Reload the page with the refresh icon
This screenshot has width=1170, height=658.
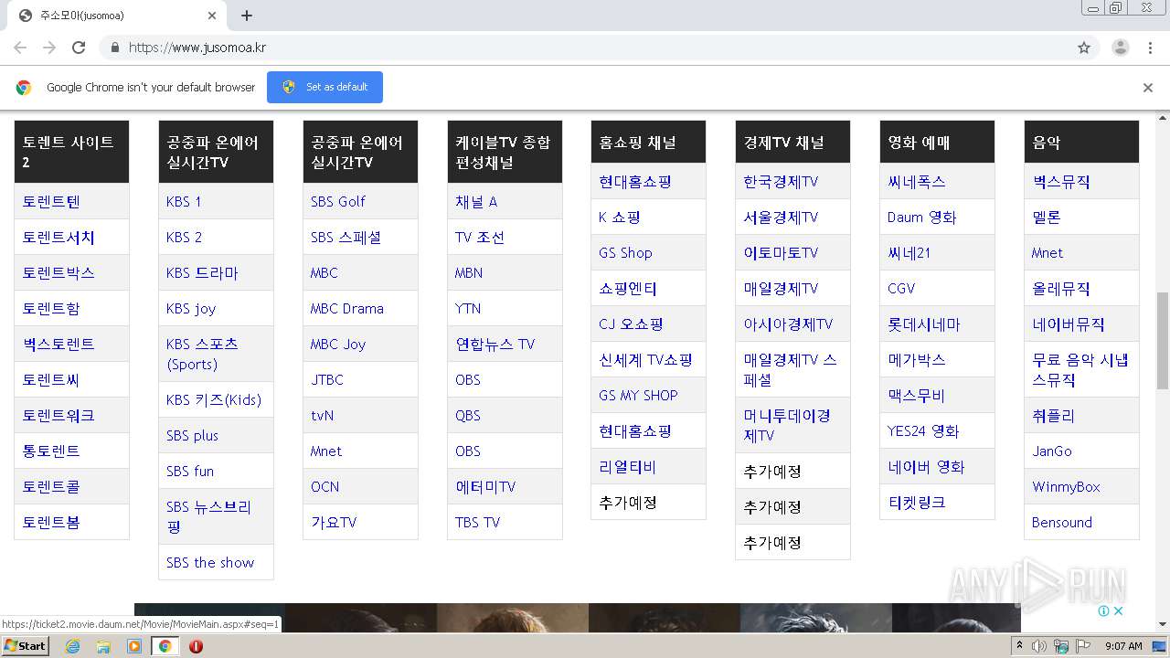(79, 48)
